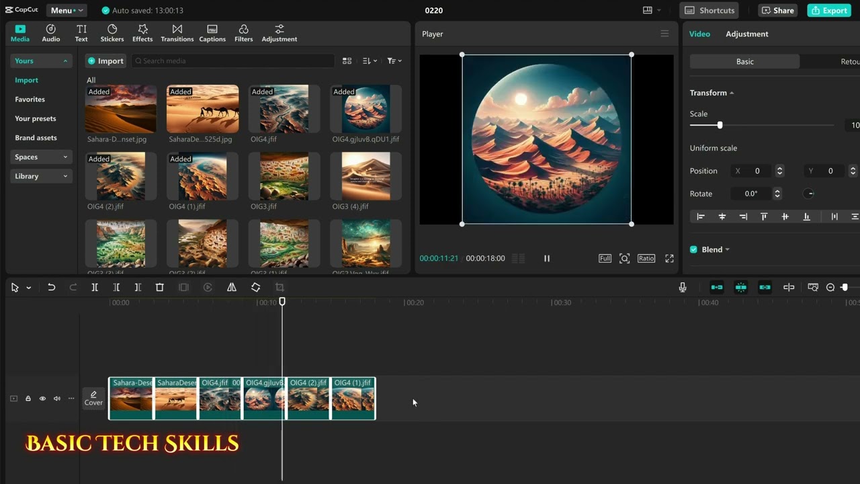Switch media view to grid layout
Viewport: 860px width, 484px height.
pyautogui.click(x=347, y=61)
